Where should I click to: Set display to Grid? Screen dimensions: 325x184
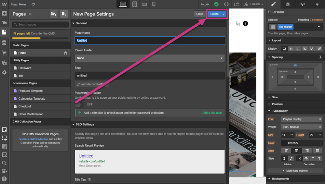(x=298, y=49)
